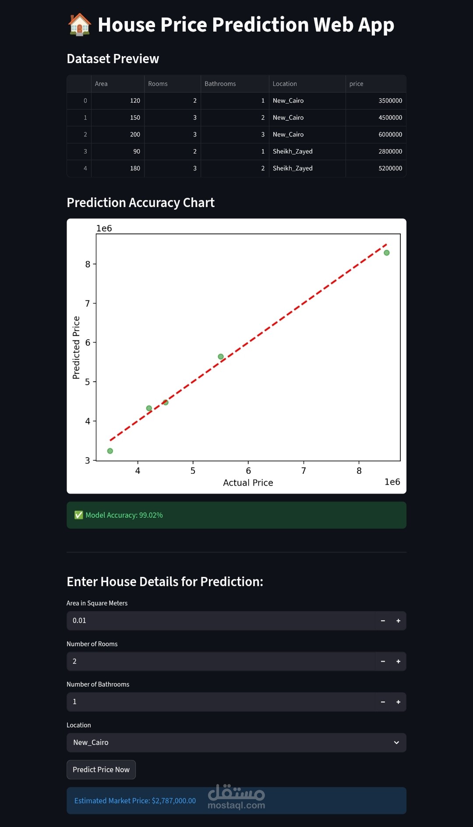The height and width of the screenshot is (827, 473).
Task: Sort table by Location column header
Action: (x=307, y=84)
